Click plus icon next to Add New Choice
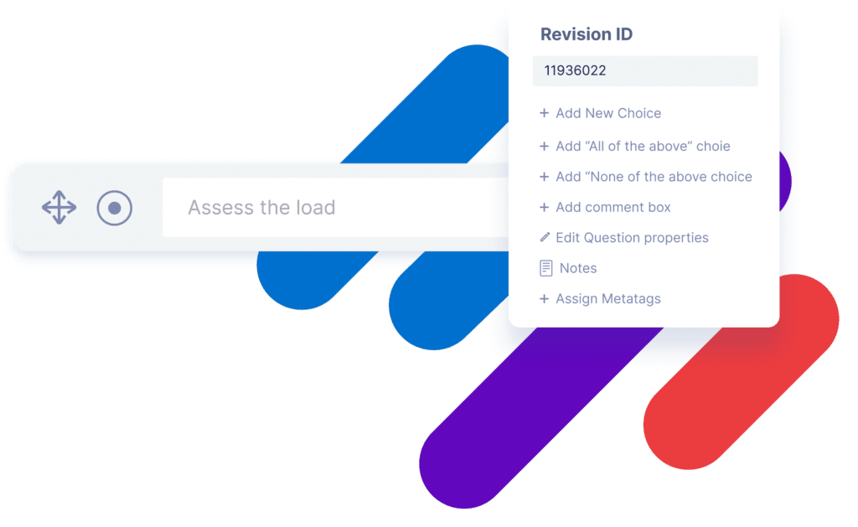 pyautogui.click(x=544, y=113)
